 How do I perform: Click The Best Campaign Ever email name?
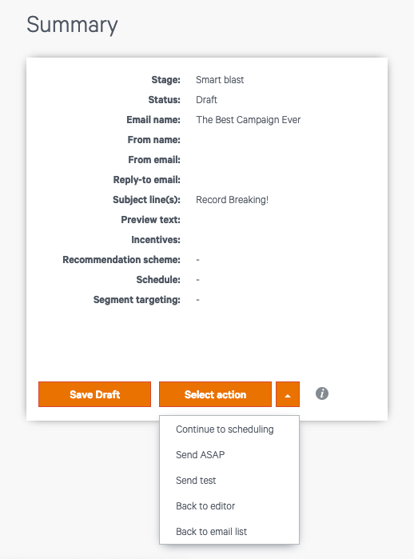(x=249, y=120)
